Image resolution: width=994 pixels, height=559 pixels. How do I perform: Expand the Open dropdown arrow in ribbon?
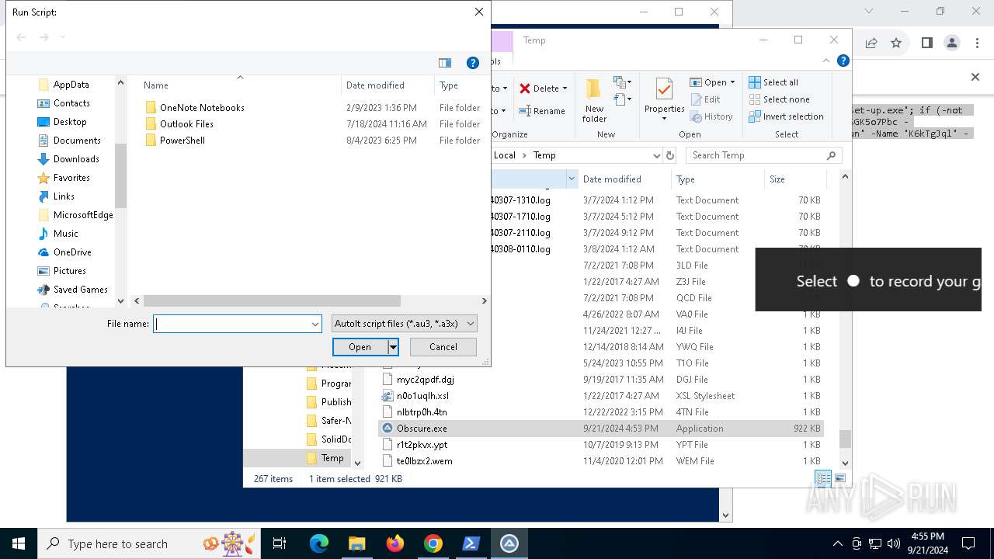click(732, 82)
